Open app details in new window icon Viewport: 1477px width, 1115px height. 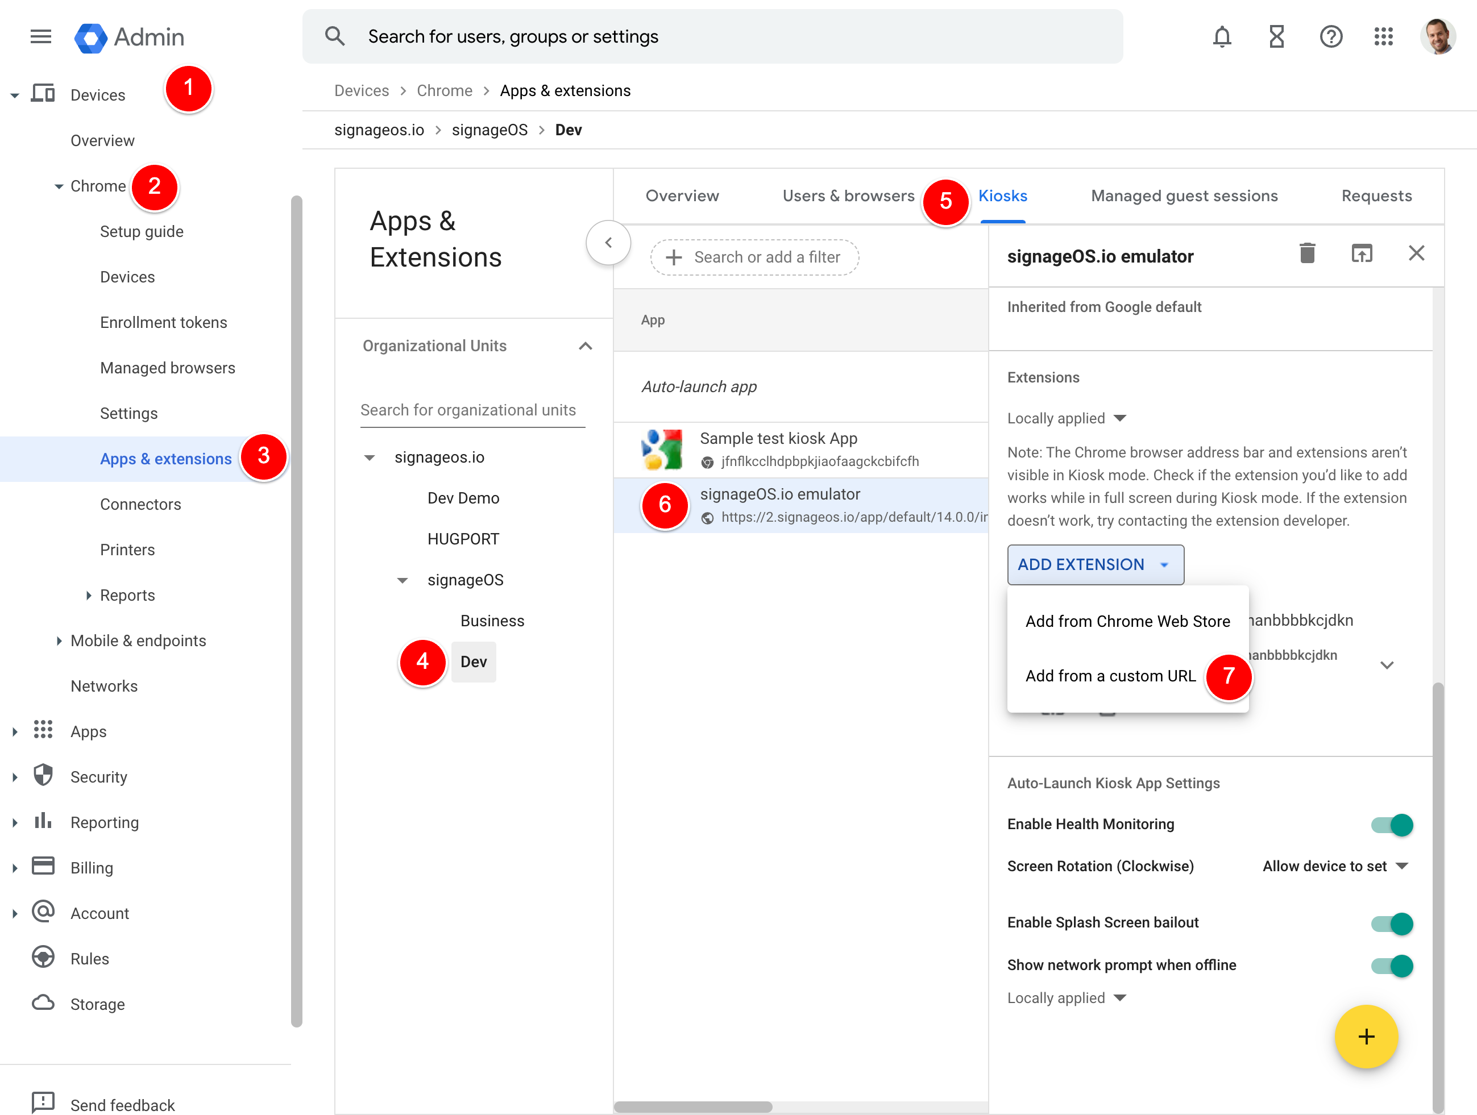click(x=1362, y=253)
